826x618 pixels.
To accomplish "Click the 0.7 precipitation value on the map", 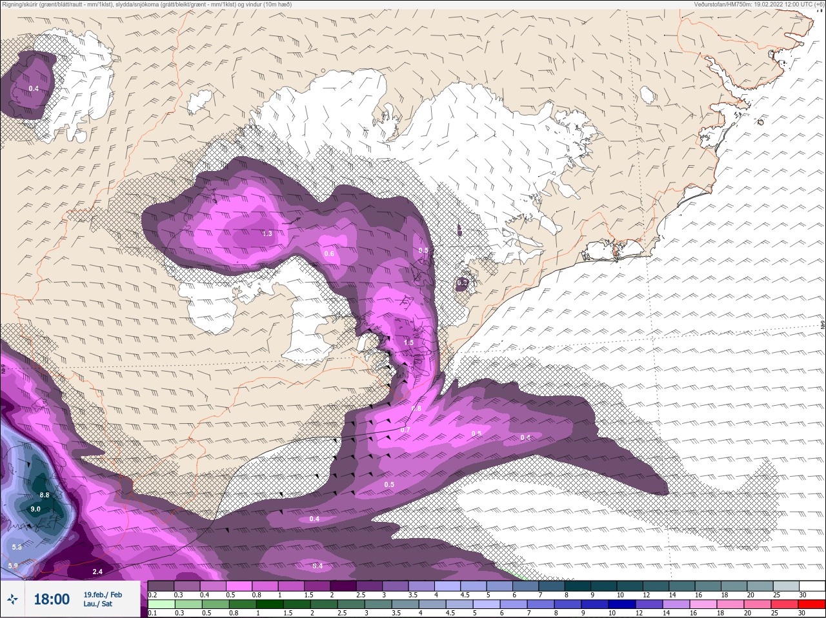I will coord(405,430).
